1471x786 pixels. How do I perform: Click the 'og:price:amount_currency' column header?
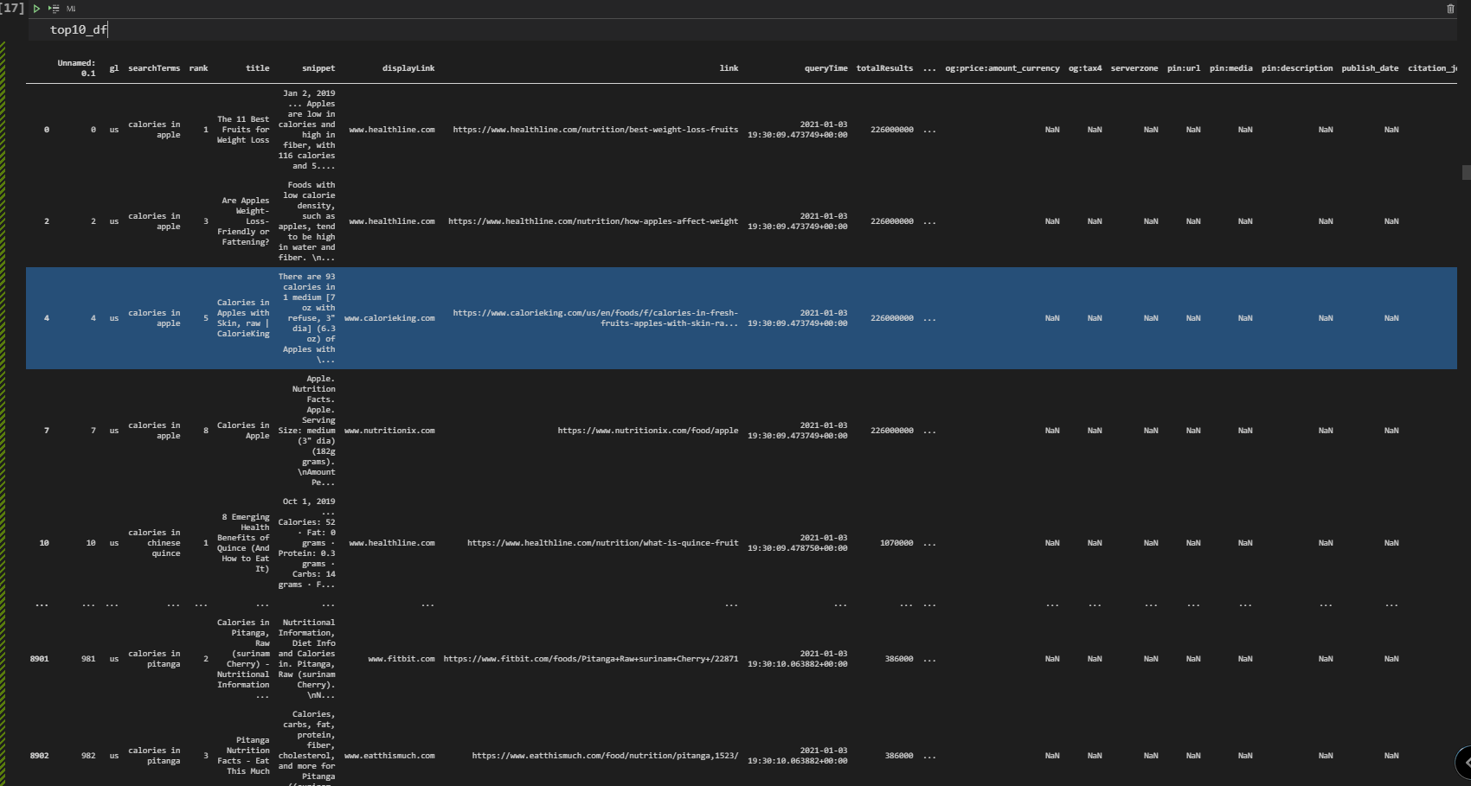point(1002,68)
